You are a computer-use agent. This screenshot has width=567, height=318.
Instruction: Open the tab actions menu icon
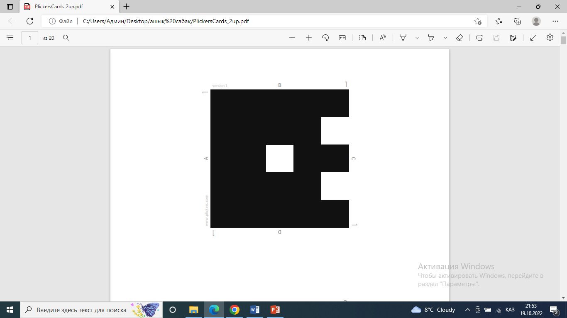pos(10,7)
